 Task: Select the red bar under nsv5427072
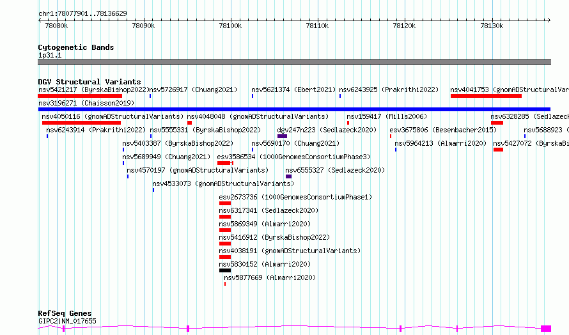(x=498, y=150)
